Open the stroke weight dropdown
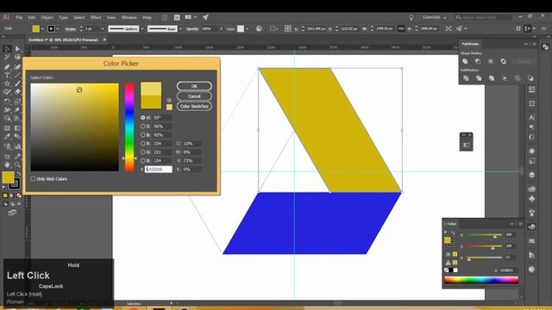Viewport: 552px width, 310px height. point(103,28)
